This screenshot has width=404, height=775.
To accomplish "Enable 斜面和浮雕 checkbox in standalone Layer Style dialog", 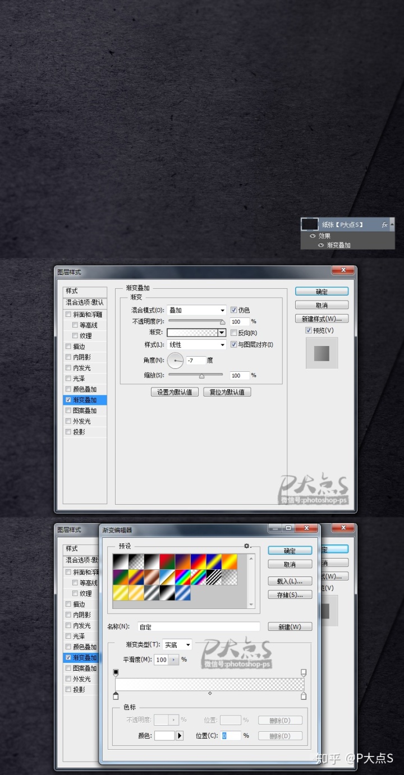I will 68,315.
